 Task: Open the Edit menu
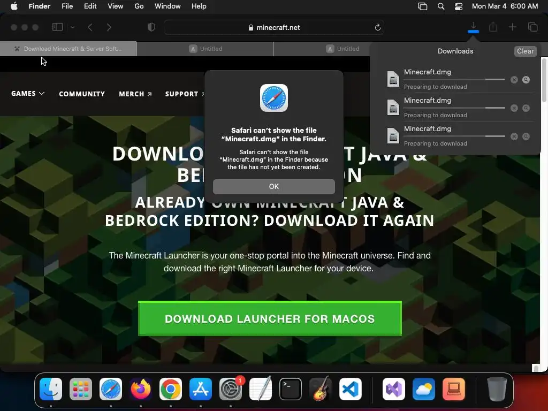90,6
